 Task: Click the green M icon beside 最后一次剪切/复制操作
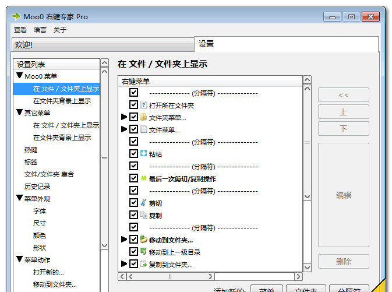pos(143,178)
